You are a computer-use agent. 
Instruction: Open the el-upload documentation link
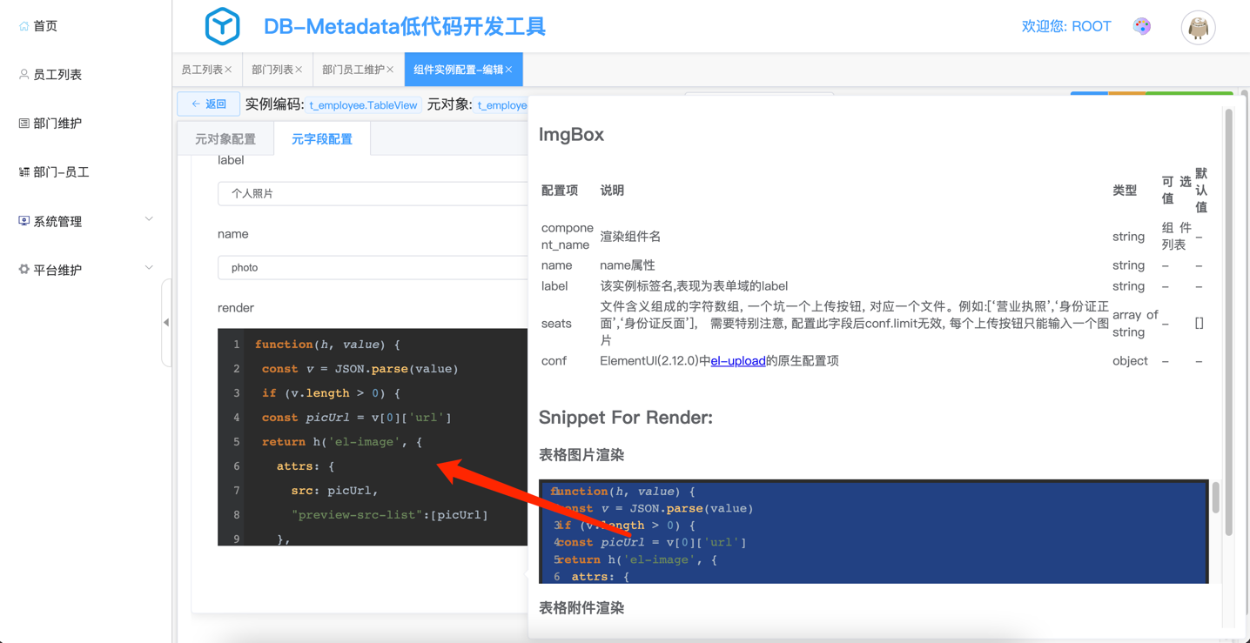click(738, 361)
